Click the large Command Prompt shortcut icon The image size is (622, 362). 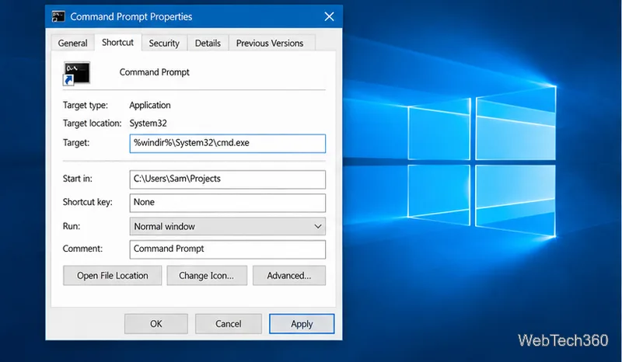[76, 73]
